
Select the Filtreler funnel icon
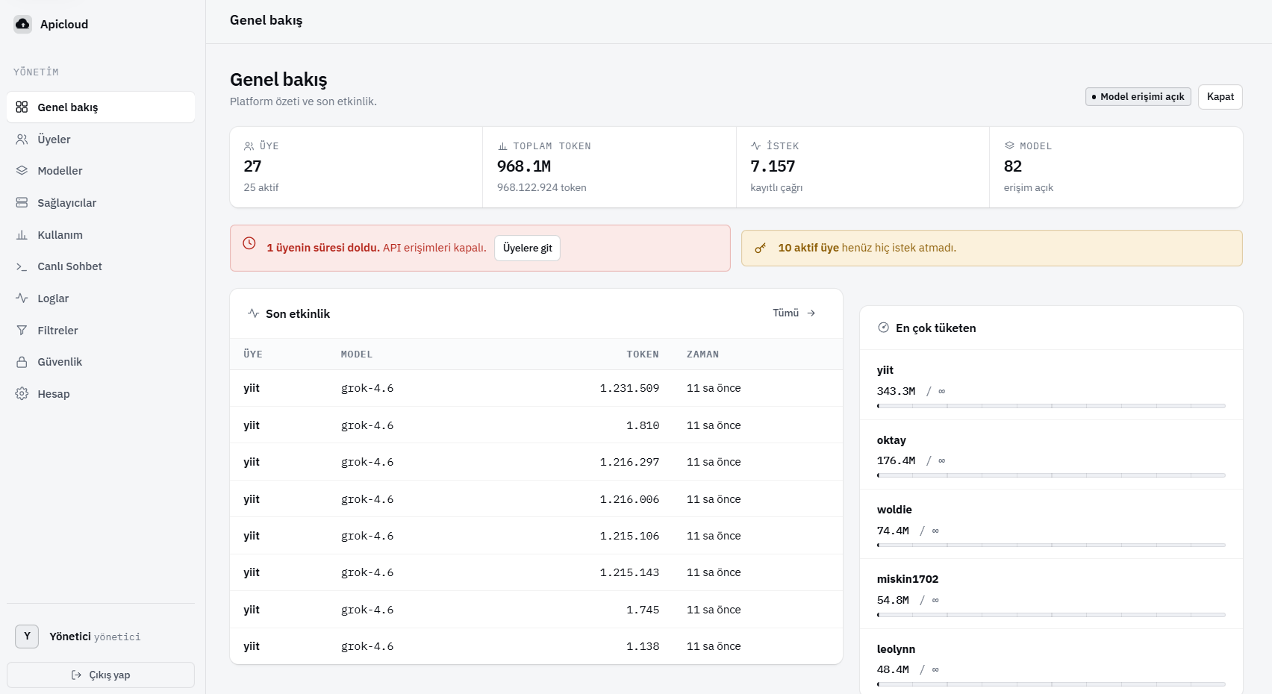pos(22,331)
